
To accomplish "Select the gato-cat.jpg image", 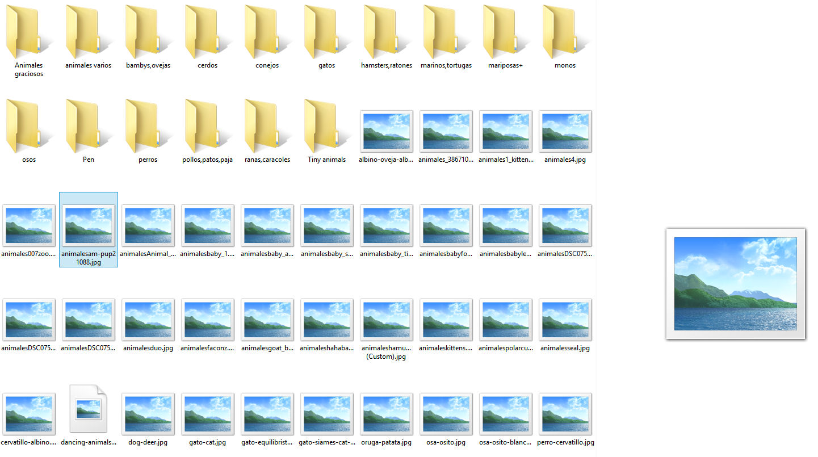I will click(207, 414).
